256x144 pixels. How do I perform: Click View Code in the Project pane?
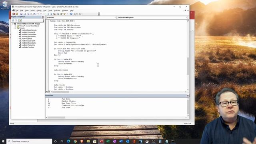coord(13,20)
